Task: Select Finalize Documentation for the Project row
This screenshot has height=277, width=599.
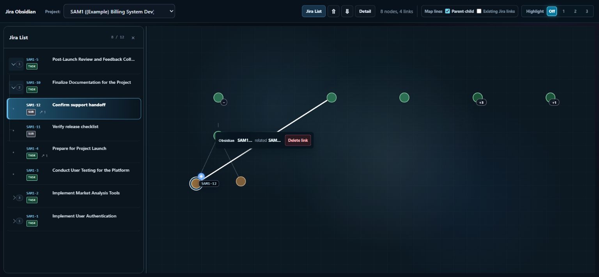Action: (74, 86)
